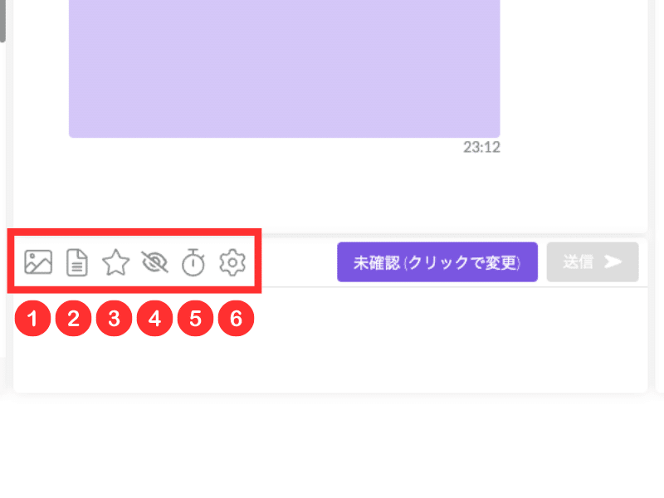Viewport: 664px width, 498px height.
Task: Click the paper-plane arrow on the send button
Action: tap(613, 261)
